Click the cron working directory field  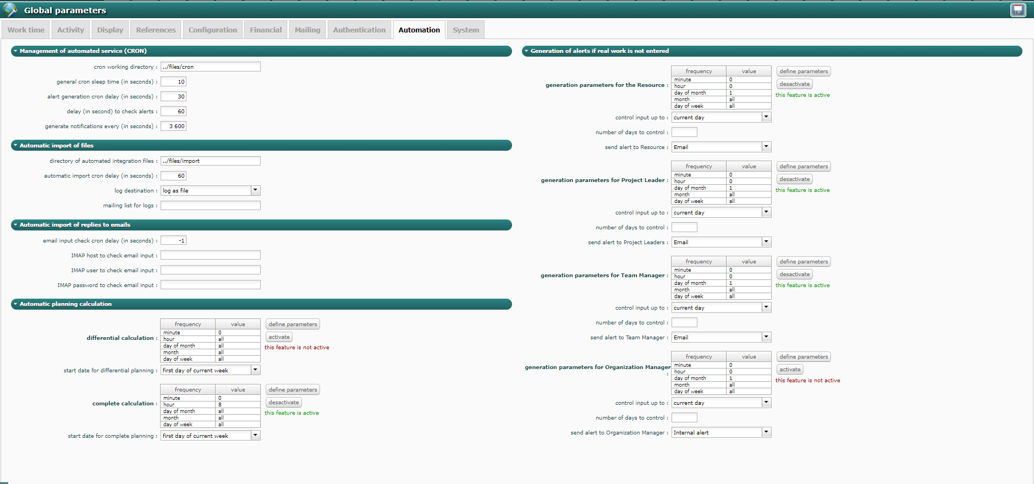pyautogui.click(x=210, y=67)
